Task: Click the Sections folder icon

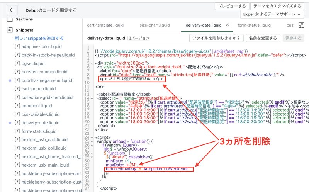Action: [9, 19]
